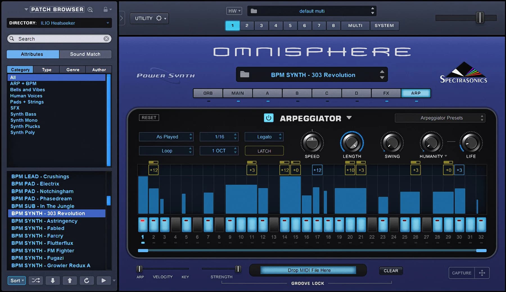
Task: Switch to the FX tab
Action: tap(386, 93)
